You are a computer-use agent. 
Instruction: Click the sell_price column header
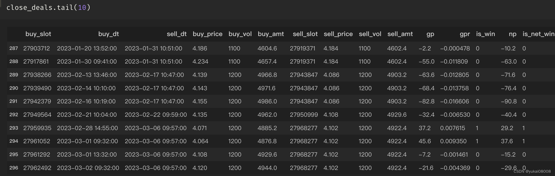(x=338, y=34)
